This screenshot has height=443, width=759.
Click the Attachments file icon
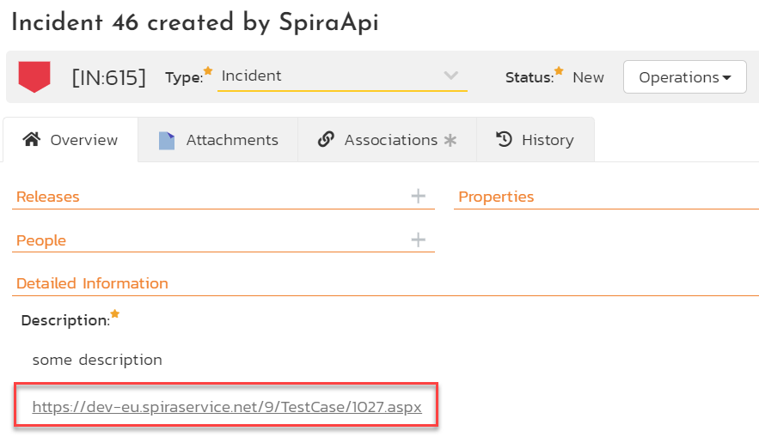[167, 140]
